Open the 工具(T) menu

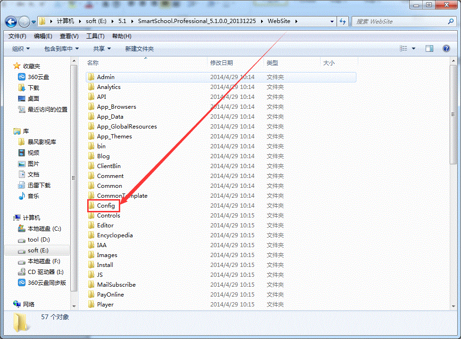95,36
